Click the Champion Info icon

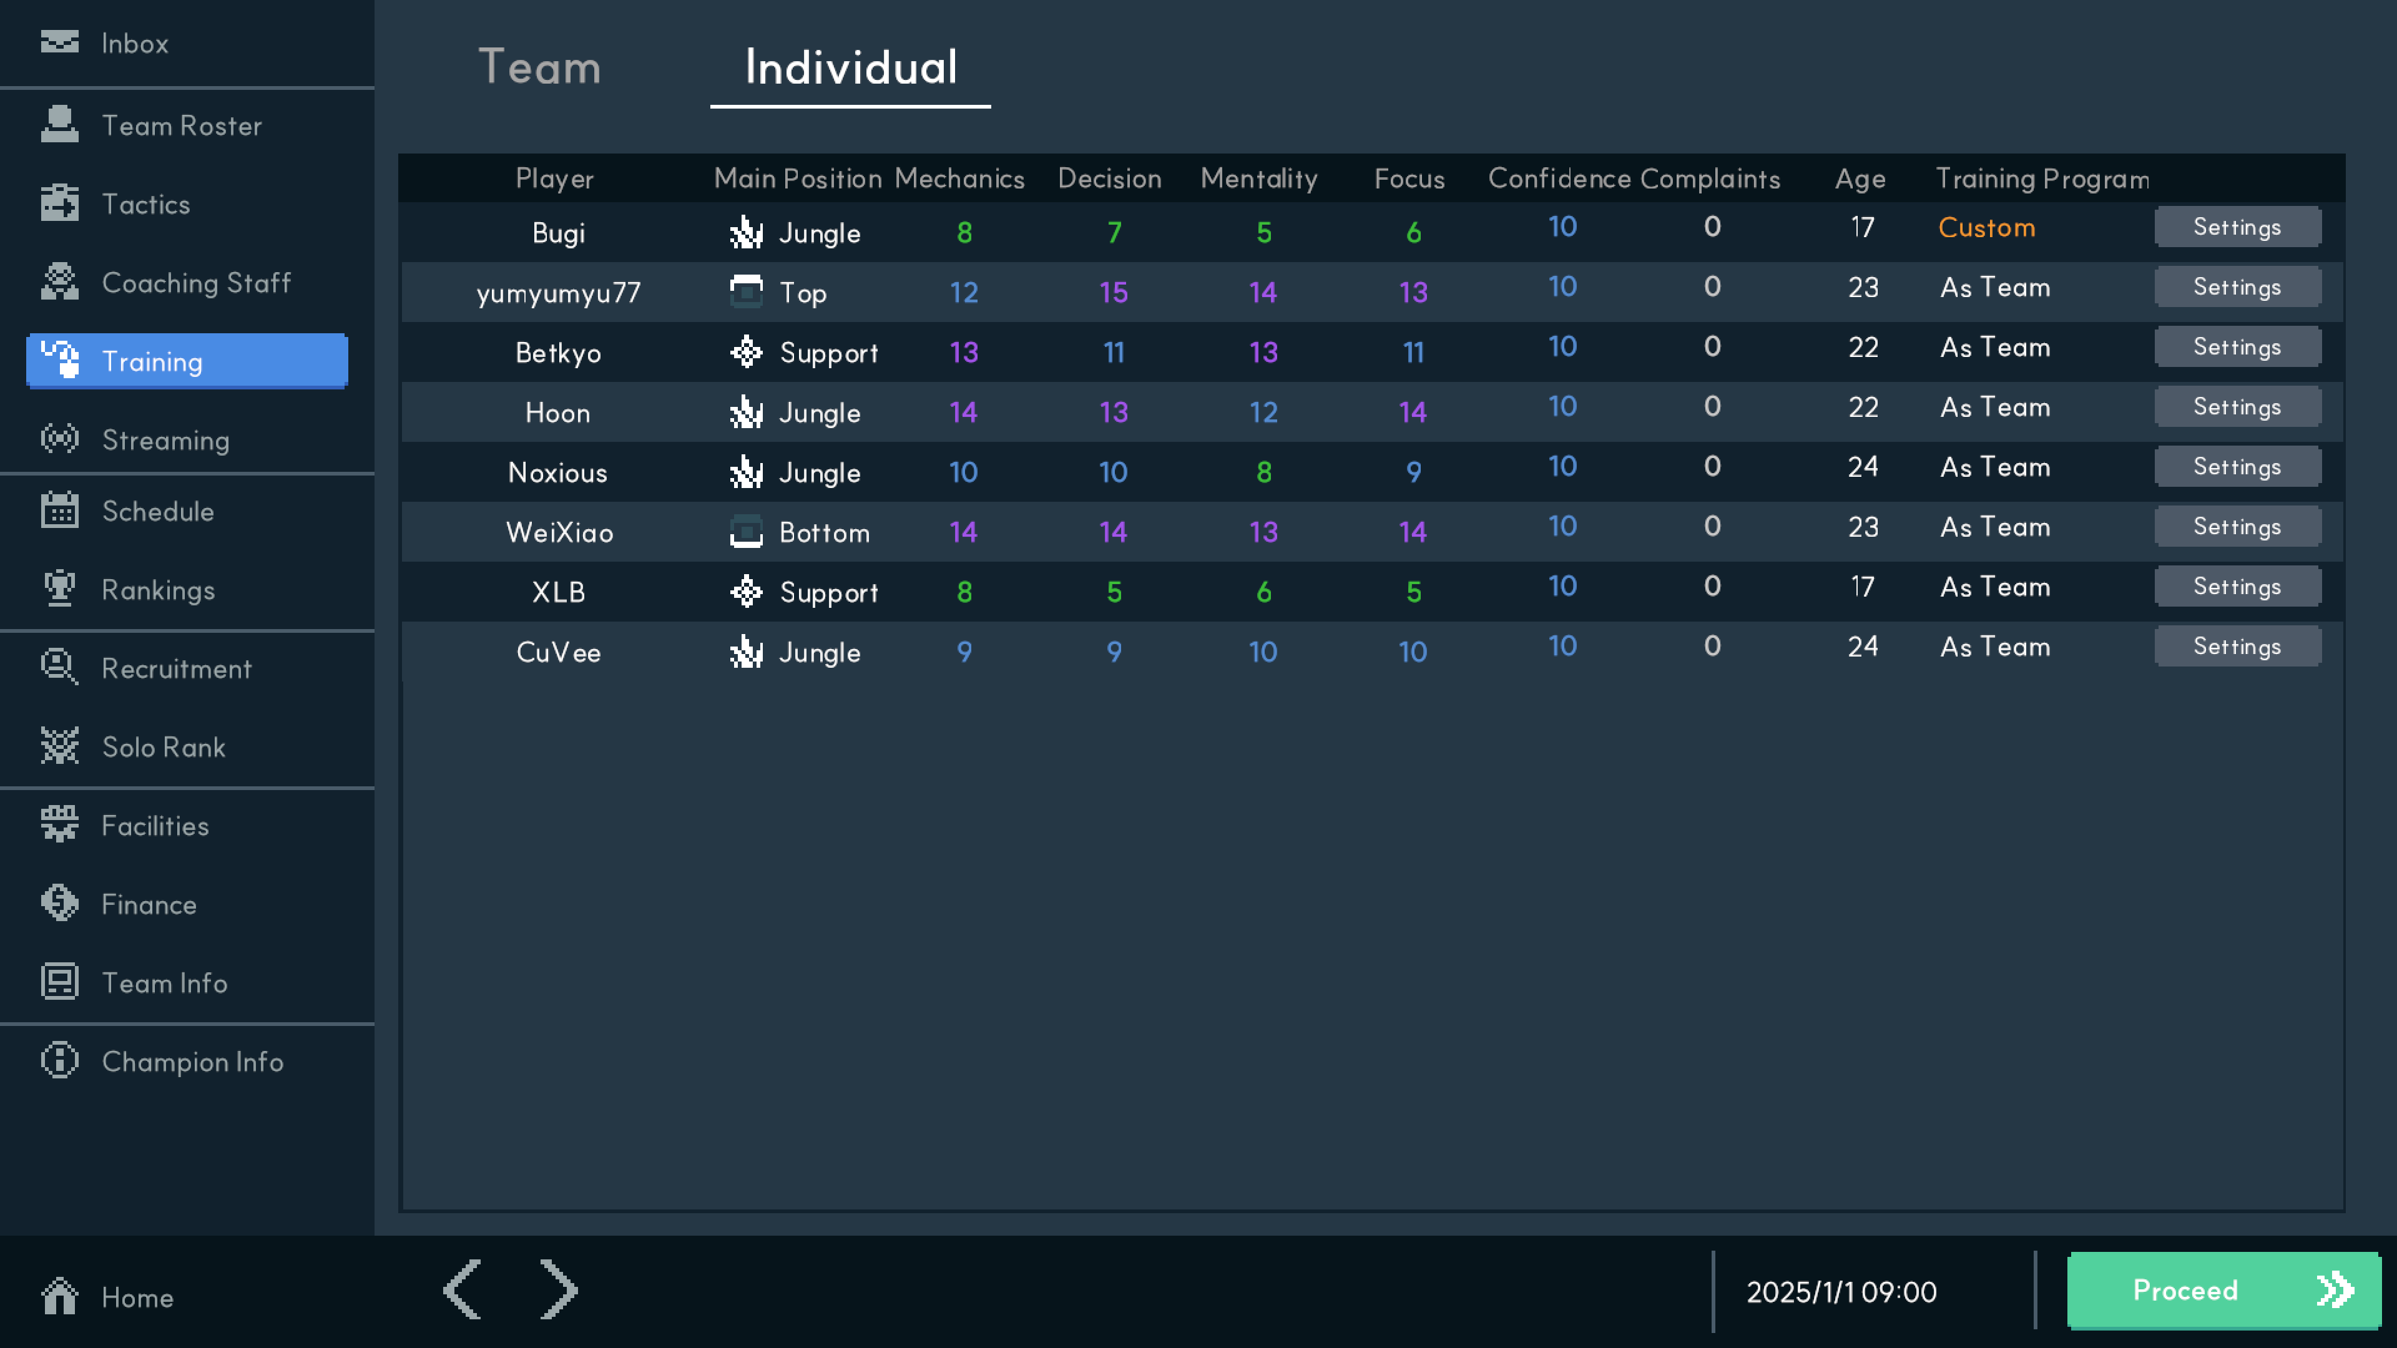click(x=59, y=1060)
